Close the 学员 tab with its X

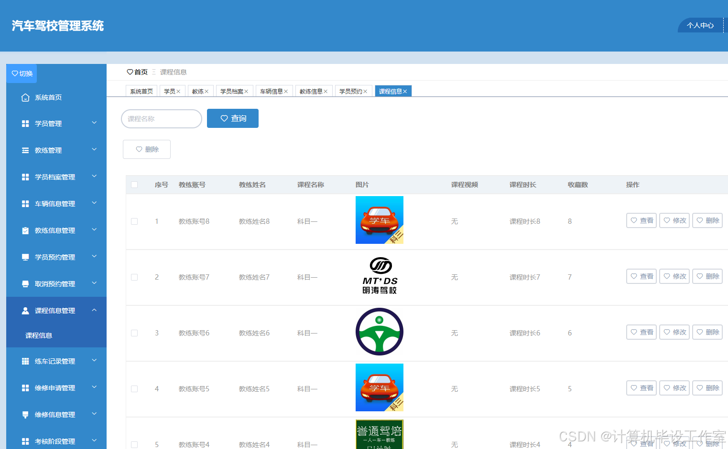[178, 92]
